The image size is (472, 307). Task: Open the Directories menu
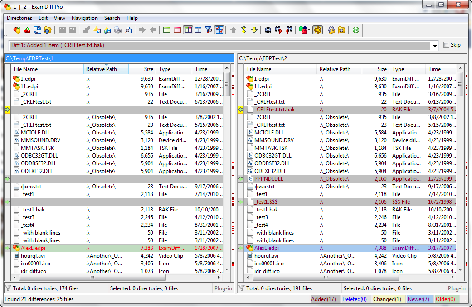click(19, 18)
